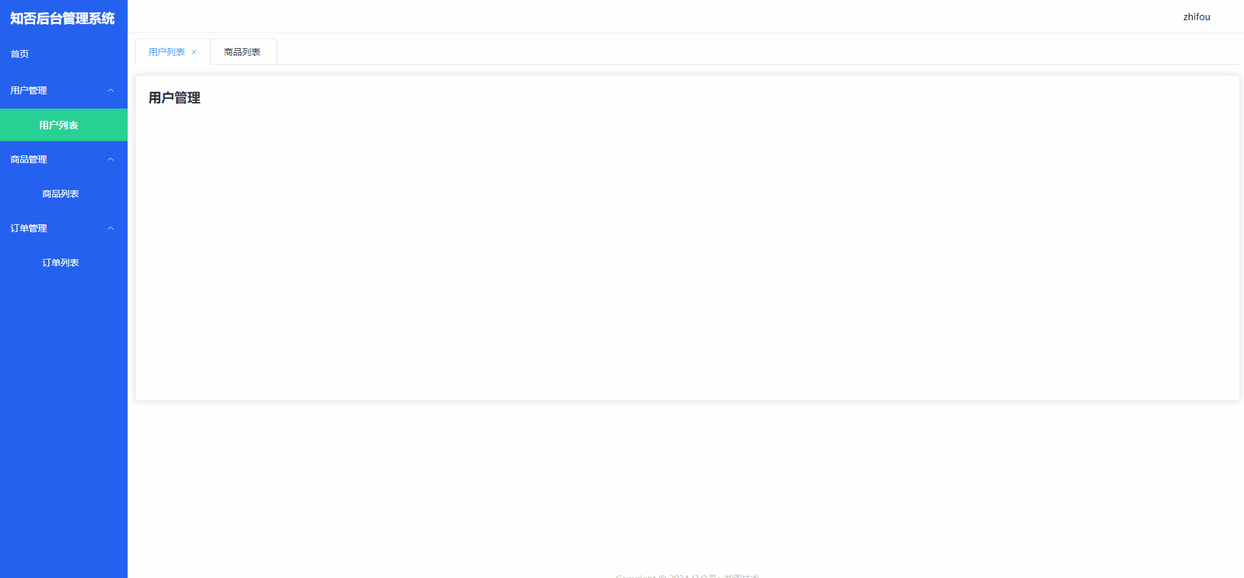Image resolution: width=1244 pixels, height=578 pixels.
Task: Click the 订单管理 sidebar menu label
Action: click(x=29, y=228)
